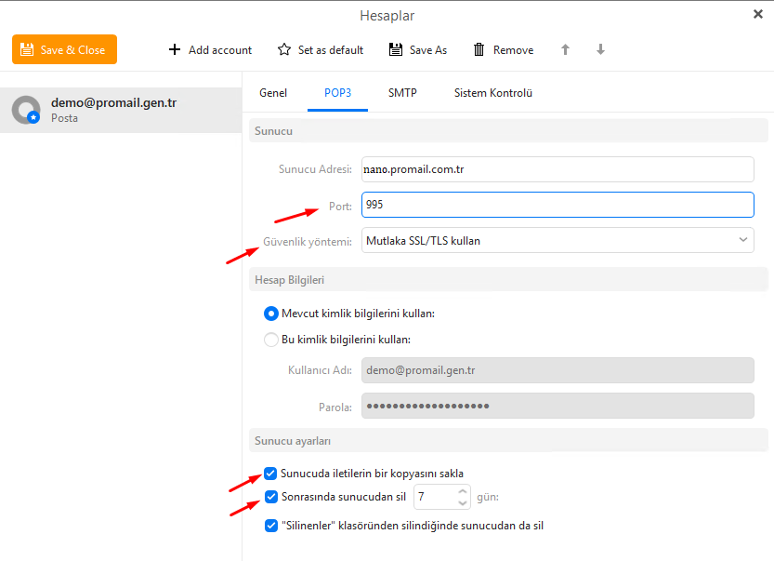774x561 pixels.
Task: Click the Save & Close button
Action: (64, 49)
